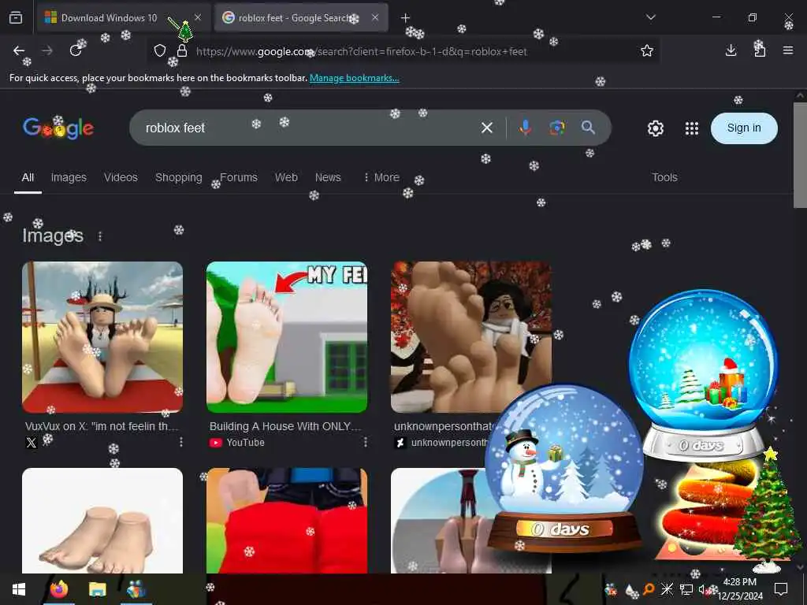807x605 pixels.
Task: Select the All results tab
Action: pyautogui.click(x=28, y=177)
